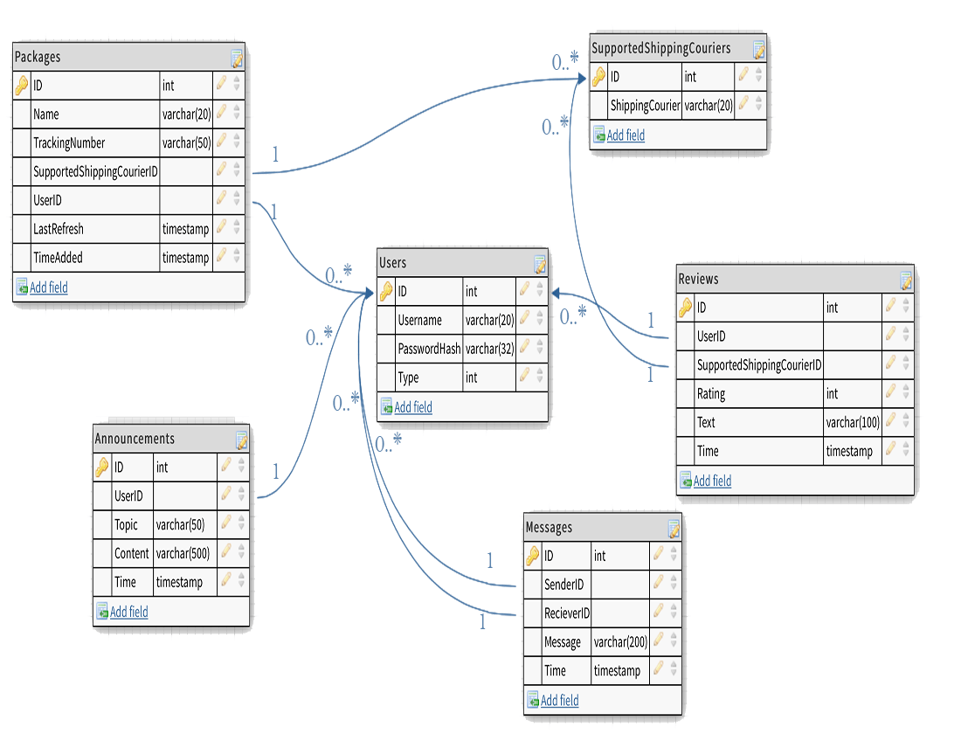Click pencil icon next to Announcements Topic
Viewport: 961px width, 748px height.
click(225, 524)
